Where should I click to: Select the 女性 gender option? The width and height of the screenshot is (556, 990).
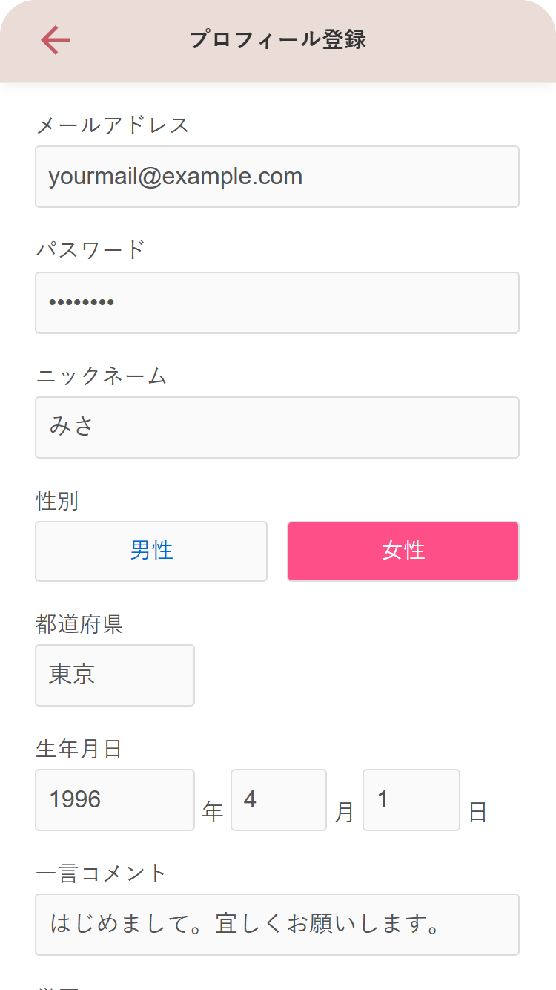tap(403, 551)
